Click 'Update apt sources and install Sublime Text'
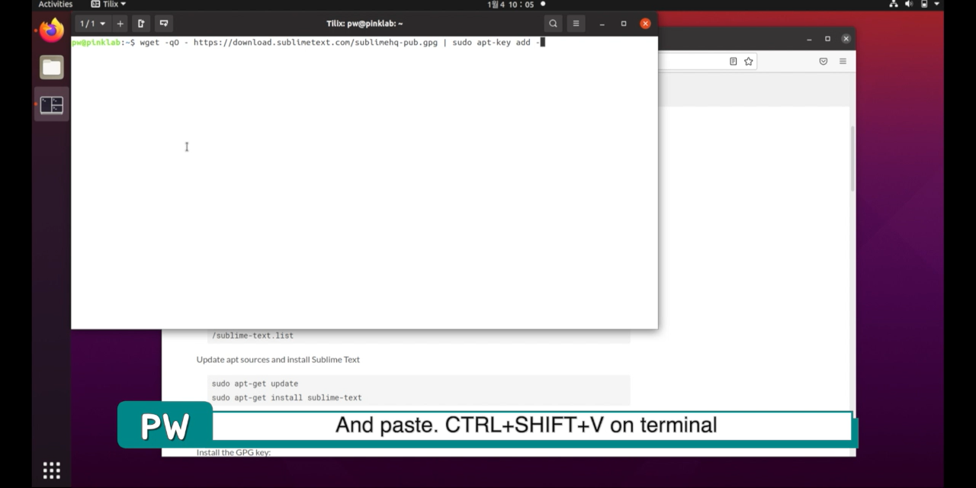 point(278,359)
